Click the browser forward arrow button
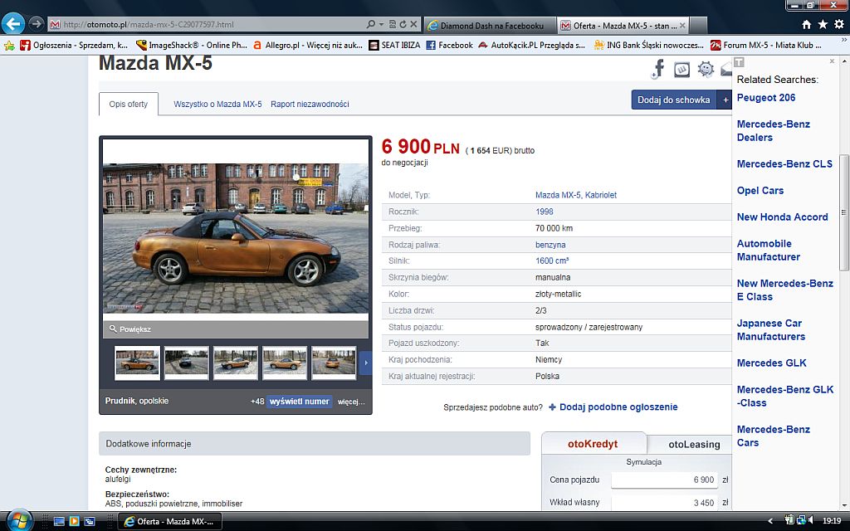The image size is (850, 531). tap(36, 24)
